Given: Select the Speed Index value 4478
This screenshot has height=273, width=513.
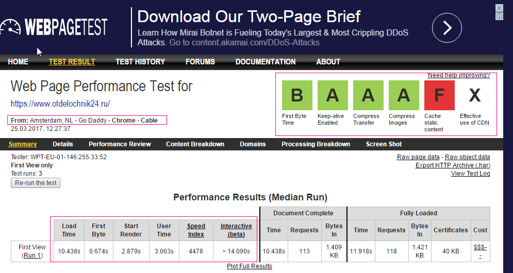Looking at the screenshot, I should click(195, 251).
